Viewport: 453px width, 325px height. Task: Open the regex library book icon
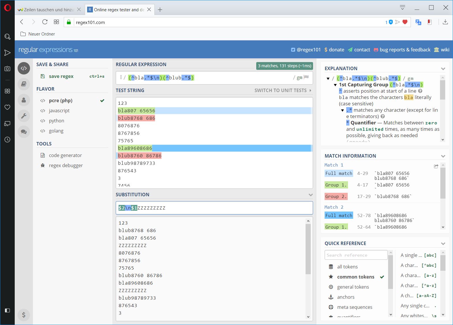[x=24, y=84]
